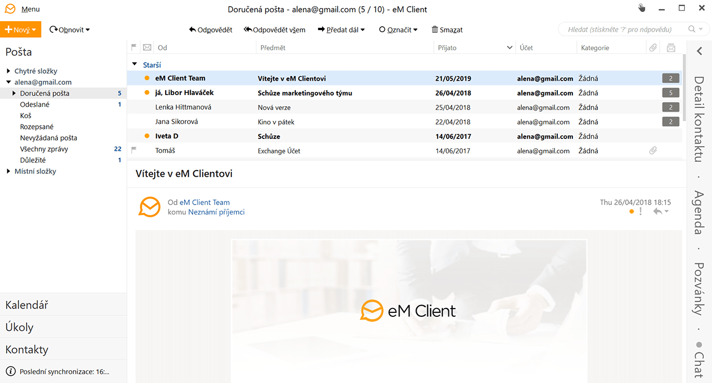Toggle unread dot on Iveta D message
712x383 pixels.
pyautogui.click(x=147, y=136)
